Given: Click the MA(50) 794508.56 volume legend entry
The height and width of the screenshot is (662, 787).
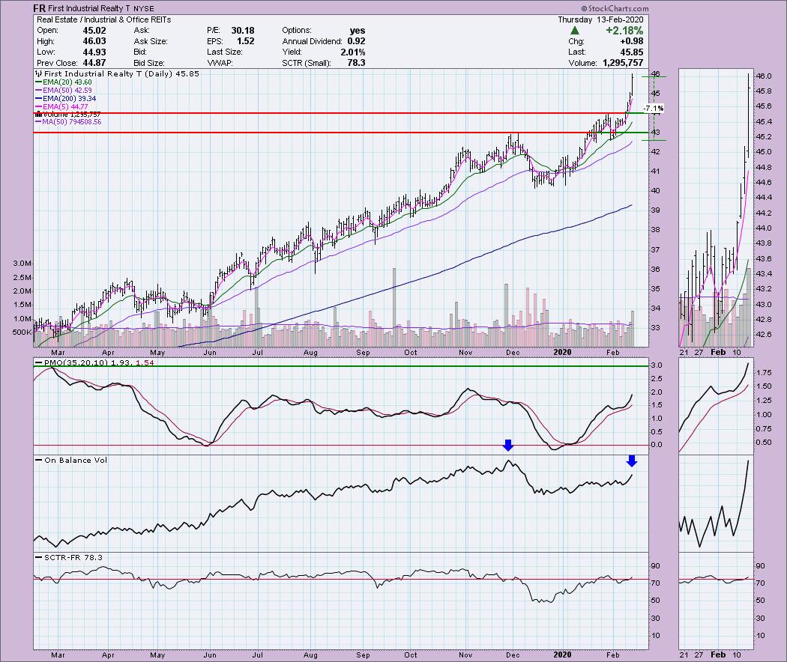Looking at the screenshot, I should (x=68, y=122).
